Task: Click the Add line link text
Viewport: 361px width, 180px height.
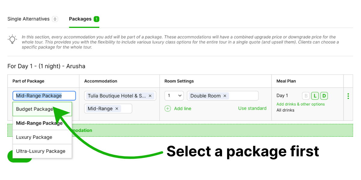Action: 183,109
